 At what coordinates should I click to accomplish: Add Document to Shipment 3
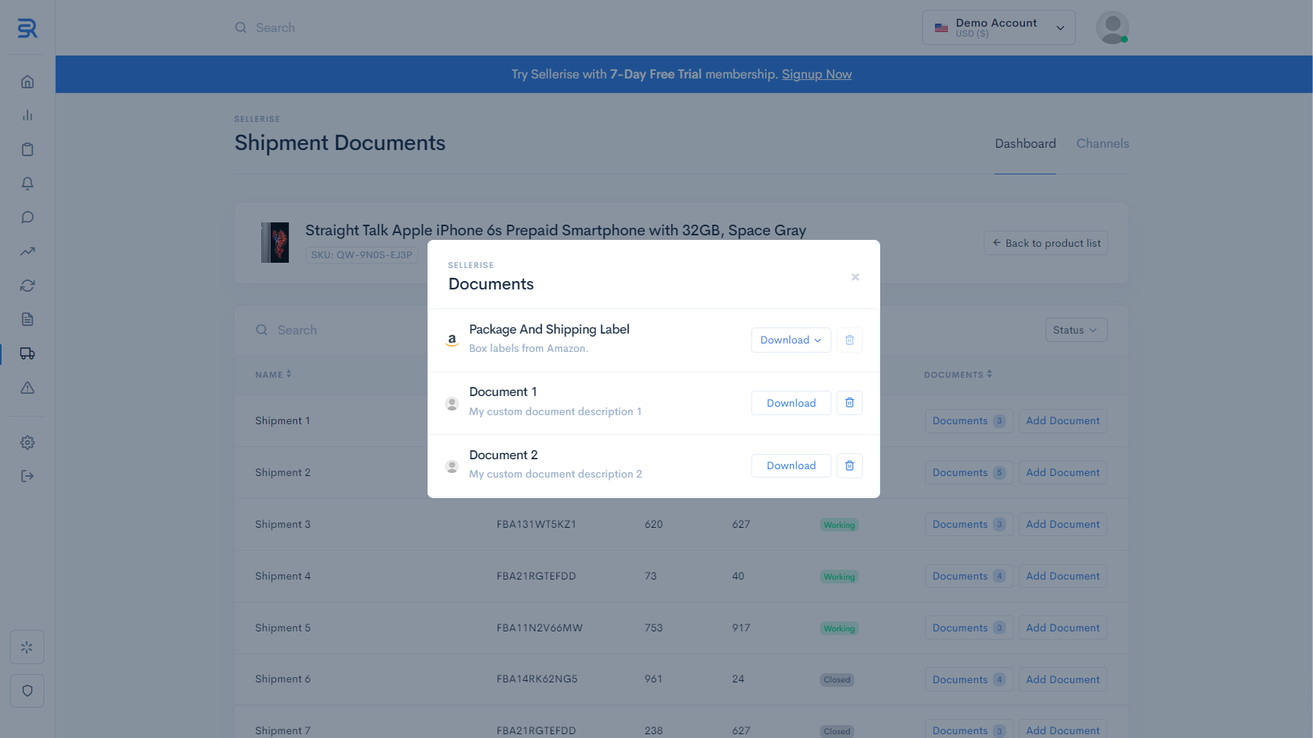point(1062,525)
